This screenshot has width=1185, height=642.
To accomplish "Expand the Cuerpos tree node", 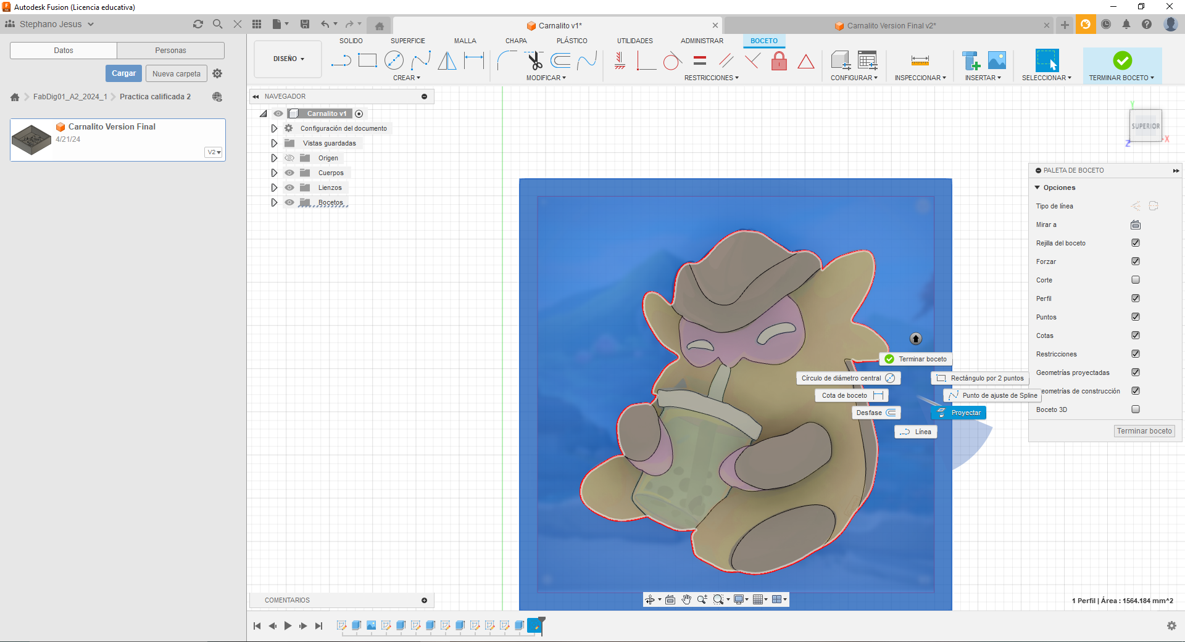I will [x=274, y=173].
